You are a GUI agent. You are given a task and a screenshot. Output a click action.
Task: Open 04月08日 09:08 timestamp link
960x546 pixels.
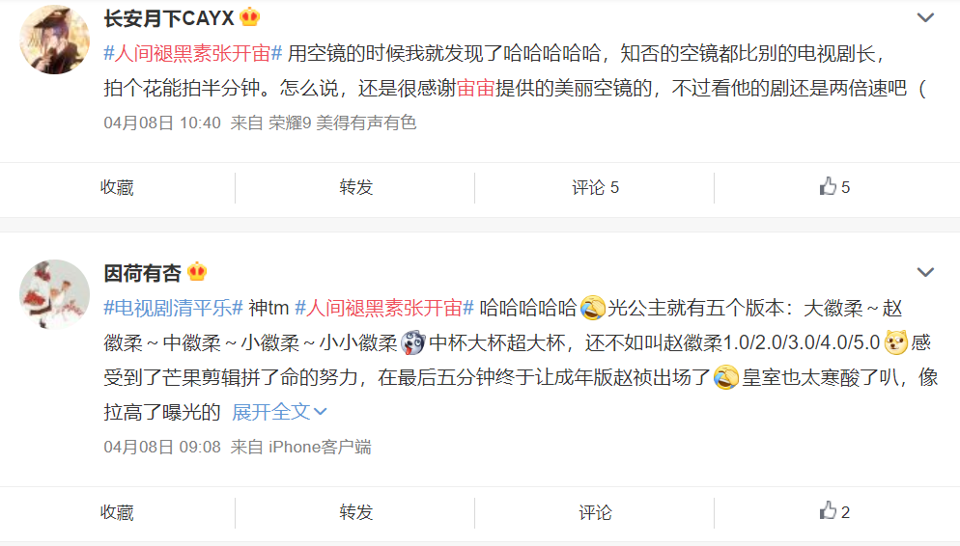[162, 447]
